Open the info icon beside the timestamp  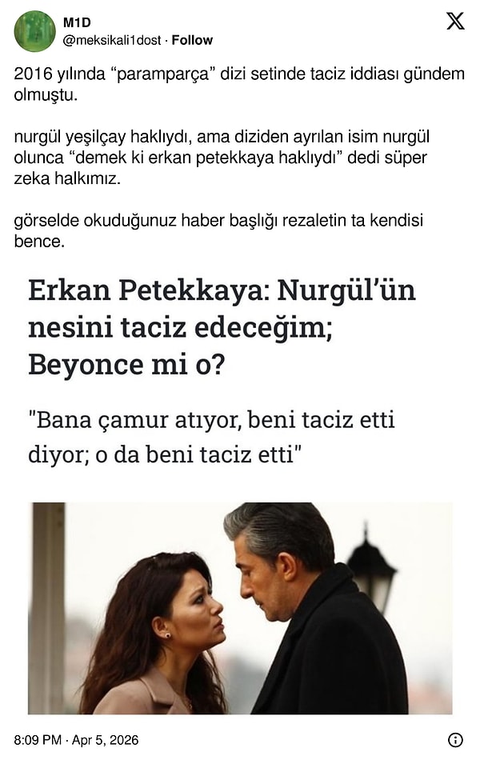pyautogui.click(x=455, y=740)
